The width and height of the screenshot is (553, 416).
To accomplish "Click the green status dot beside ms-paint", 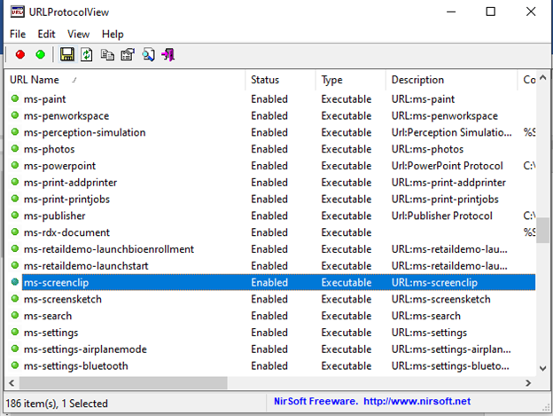I will point(15,98).
